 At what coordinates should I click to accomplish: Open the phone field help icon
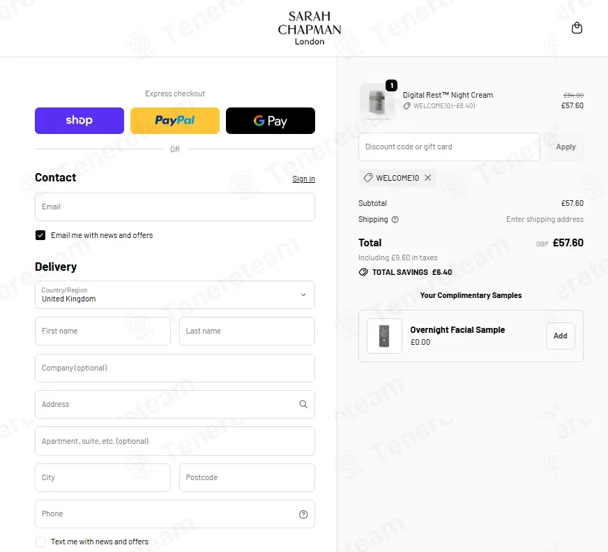[303, 514]
